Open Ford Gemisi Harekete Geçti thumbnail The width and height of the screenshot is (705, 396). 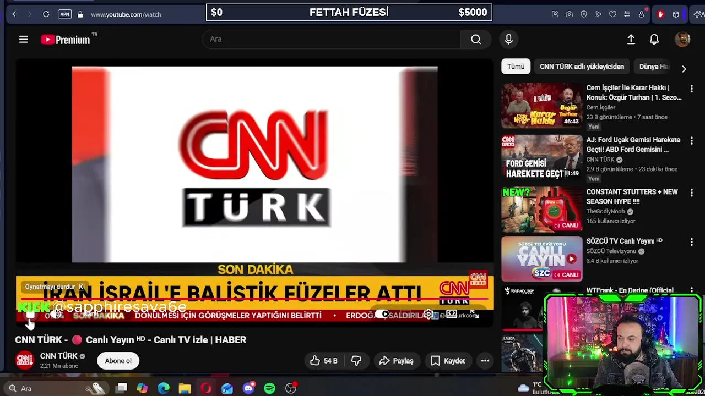pos(542,158)
